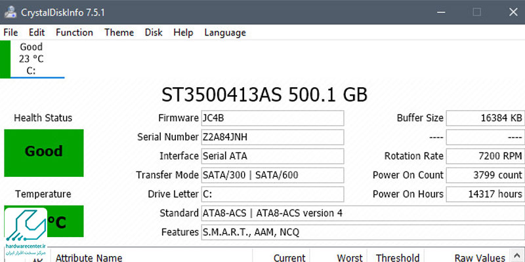Click the CrystalDiskInfo app icon in title bar
Image resolution: width=525 pixels, height=262 pixels.
[10, 12]
